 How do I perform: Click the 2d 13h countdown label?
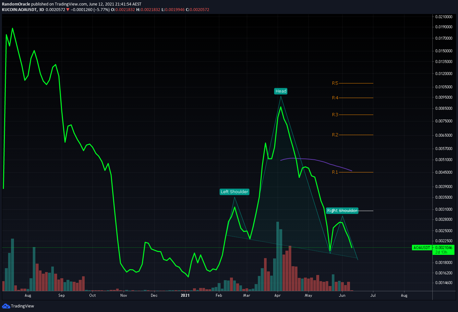pyautogui.click(x=441, y=252)
